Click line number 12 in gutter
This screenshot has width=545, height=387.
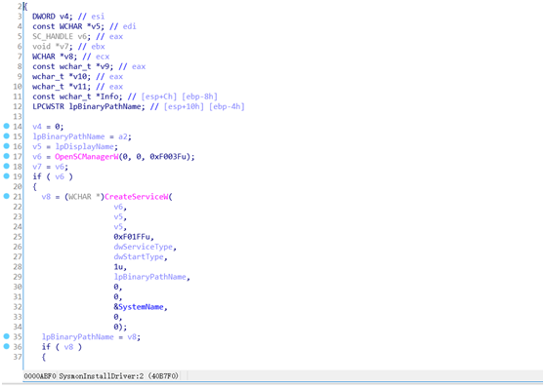pos(18,106)
